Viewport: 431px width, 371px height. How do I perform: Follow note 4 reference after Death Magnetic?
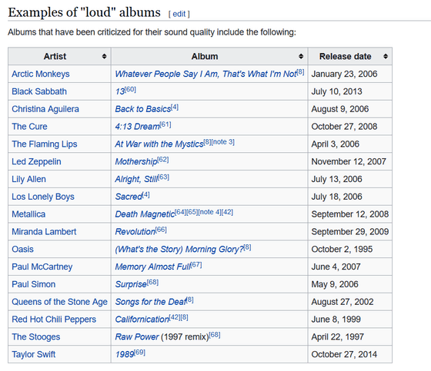click(209, 212)
